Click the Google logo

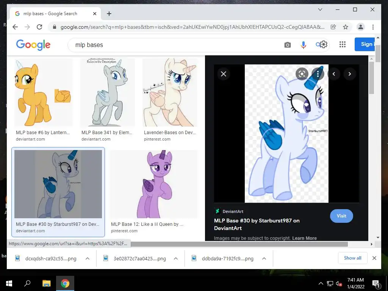coord(33,45)
